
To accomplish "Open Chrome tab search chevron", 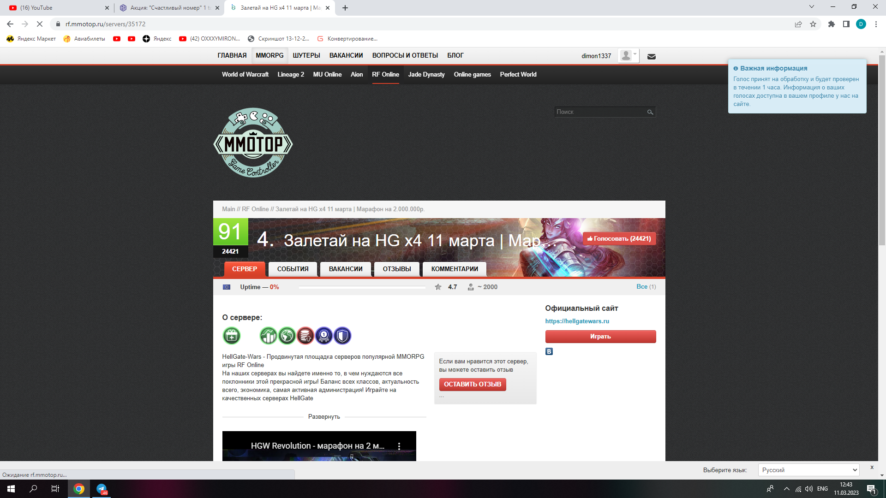I will click(812, 7).
